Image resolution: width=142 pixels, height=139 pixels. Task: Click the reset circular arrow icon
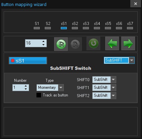[x=94, y=44]
